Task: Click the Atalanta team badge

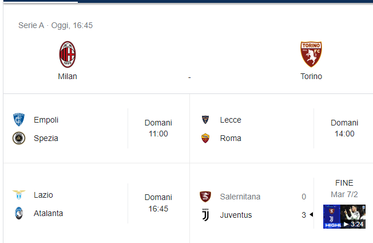Action: click(x=19, y=213)
